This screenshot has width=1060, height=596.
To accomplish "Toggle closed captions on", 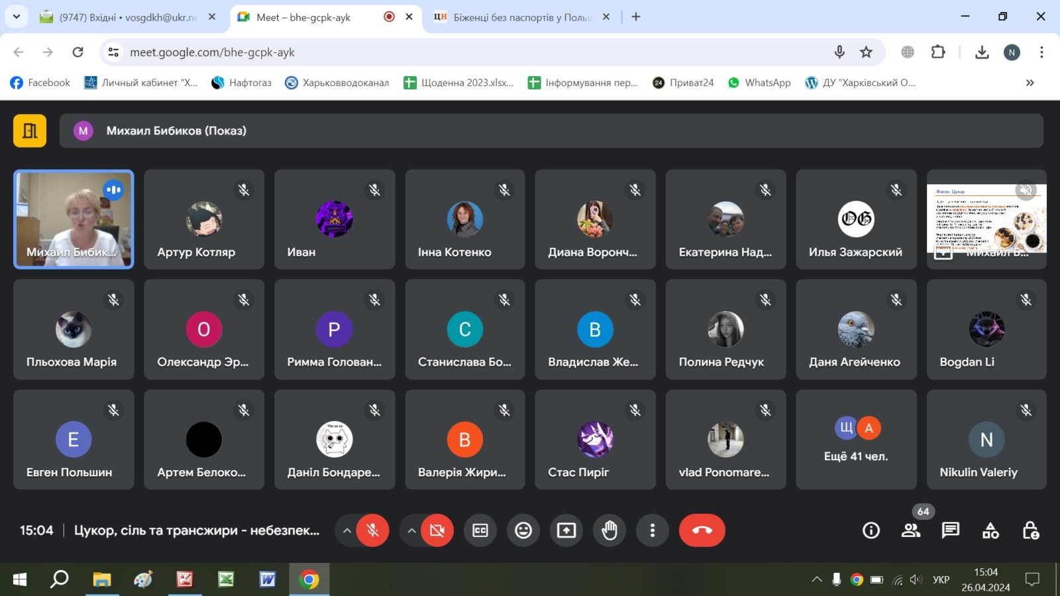I will pyautogui.click(x=480, y=530).
